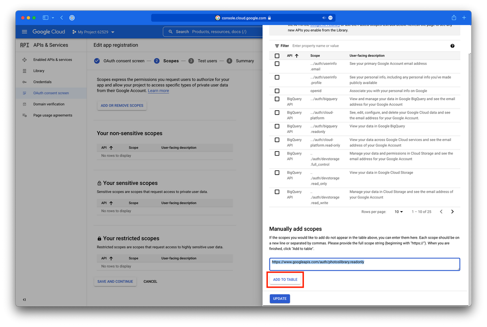Click the Scope column header
The width and height of the screenshot is (487, 327).
tap(315, 56)
